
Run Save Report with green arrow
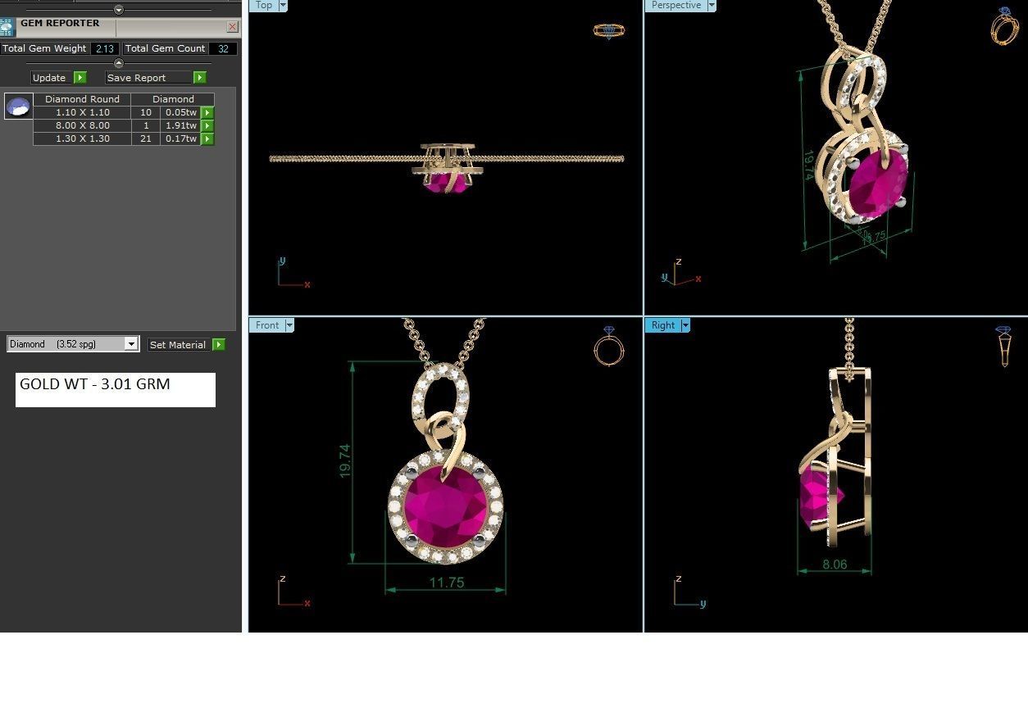(199, 77)
